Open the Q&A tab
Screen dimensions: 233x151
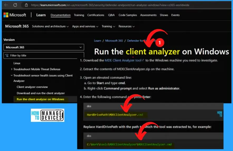[111, 15]
